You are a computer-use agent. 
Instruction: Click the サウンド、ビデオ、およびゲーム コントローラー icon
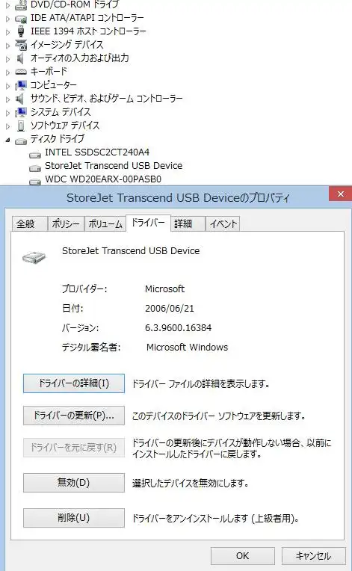[20, 99]
